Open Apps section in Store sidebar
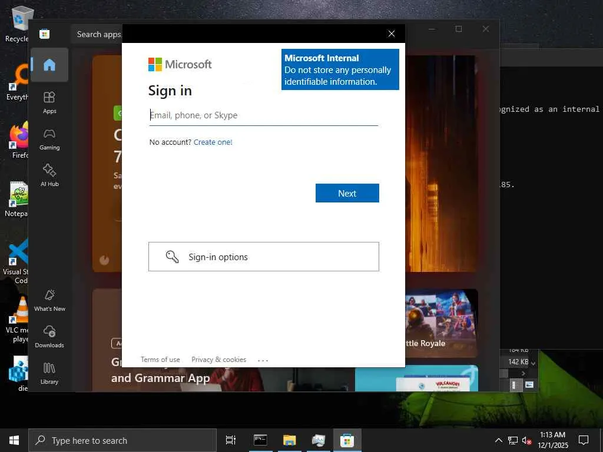Viewport: 603px width, 452px height. pyautogui.click(x=49, y=102)
